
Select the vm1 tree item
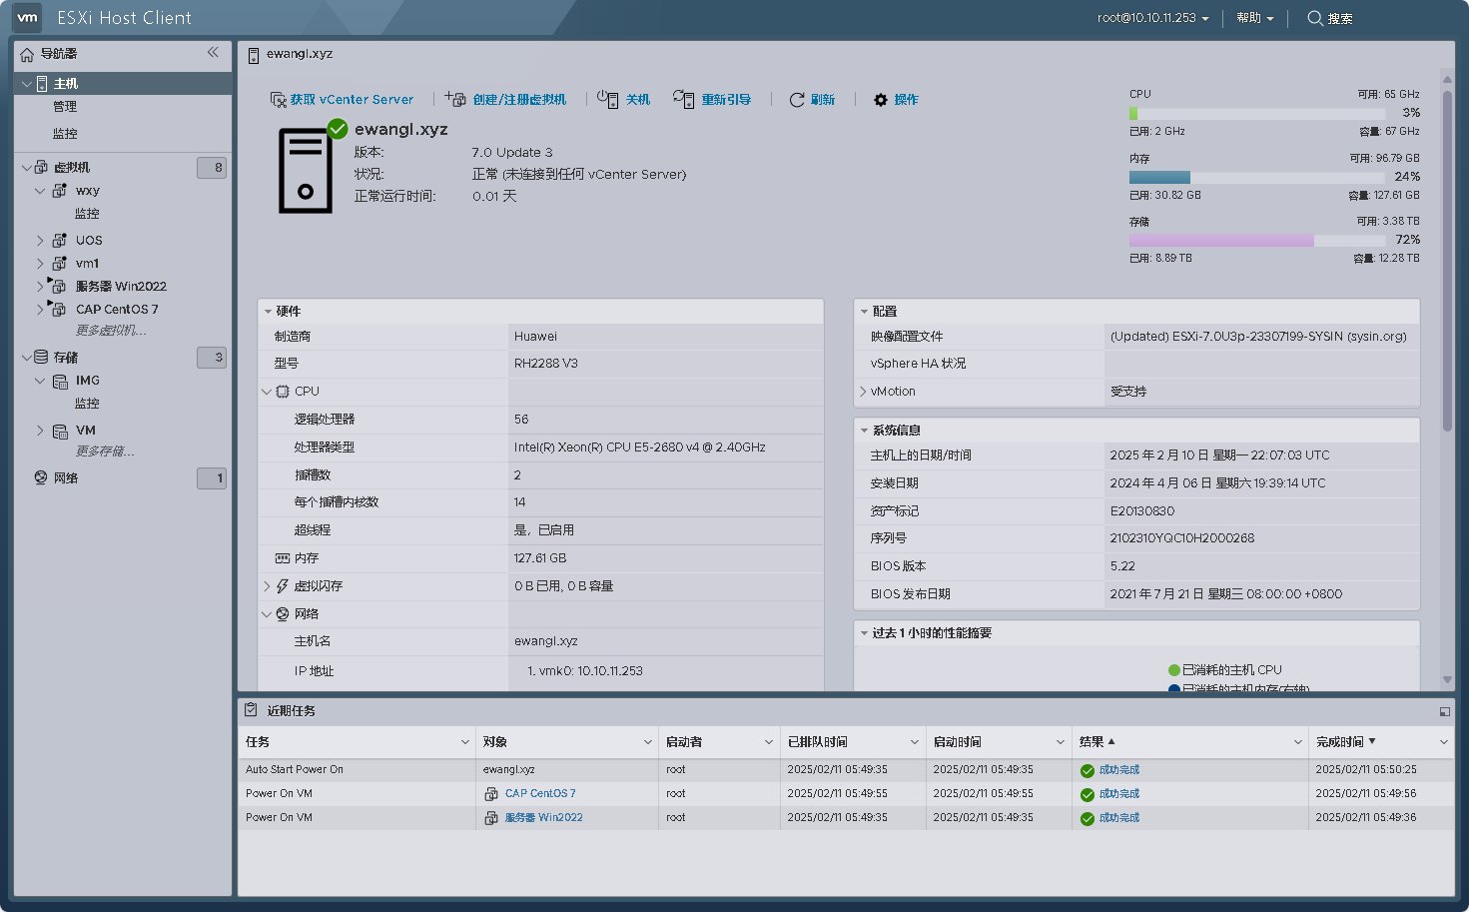tap(88, 264)
